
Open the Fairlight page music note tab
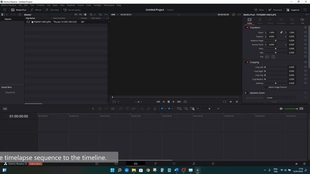point(194,164)
